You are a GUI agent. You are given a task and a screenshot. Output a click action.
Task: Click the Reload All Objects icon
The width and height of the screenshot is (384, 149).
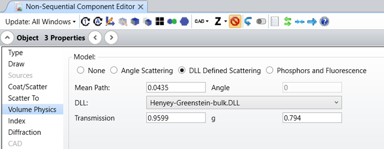tap(98, 21)
